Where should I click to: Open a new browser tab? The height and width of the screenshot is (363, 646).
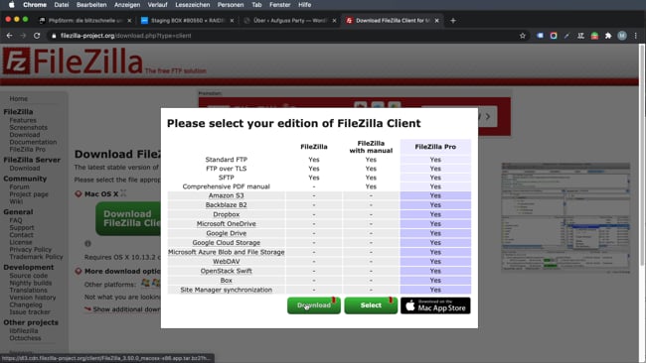[x=453, y=21]
